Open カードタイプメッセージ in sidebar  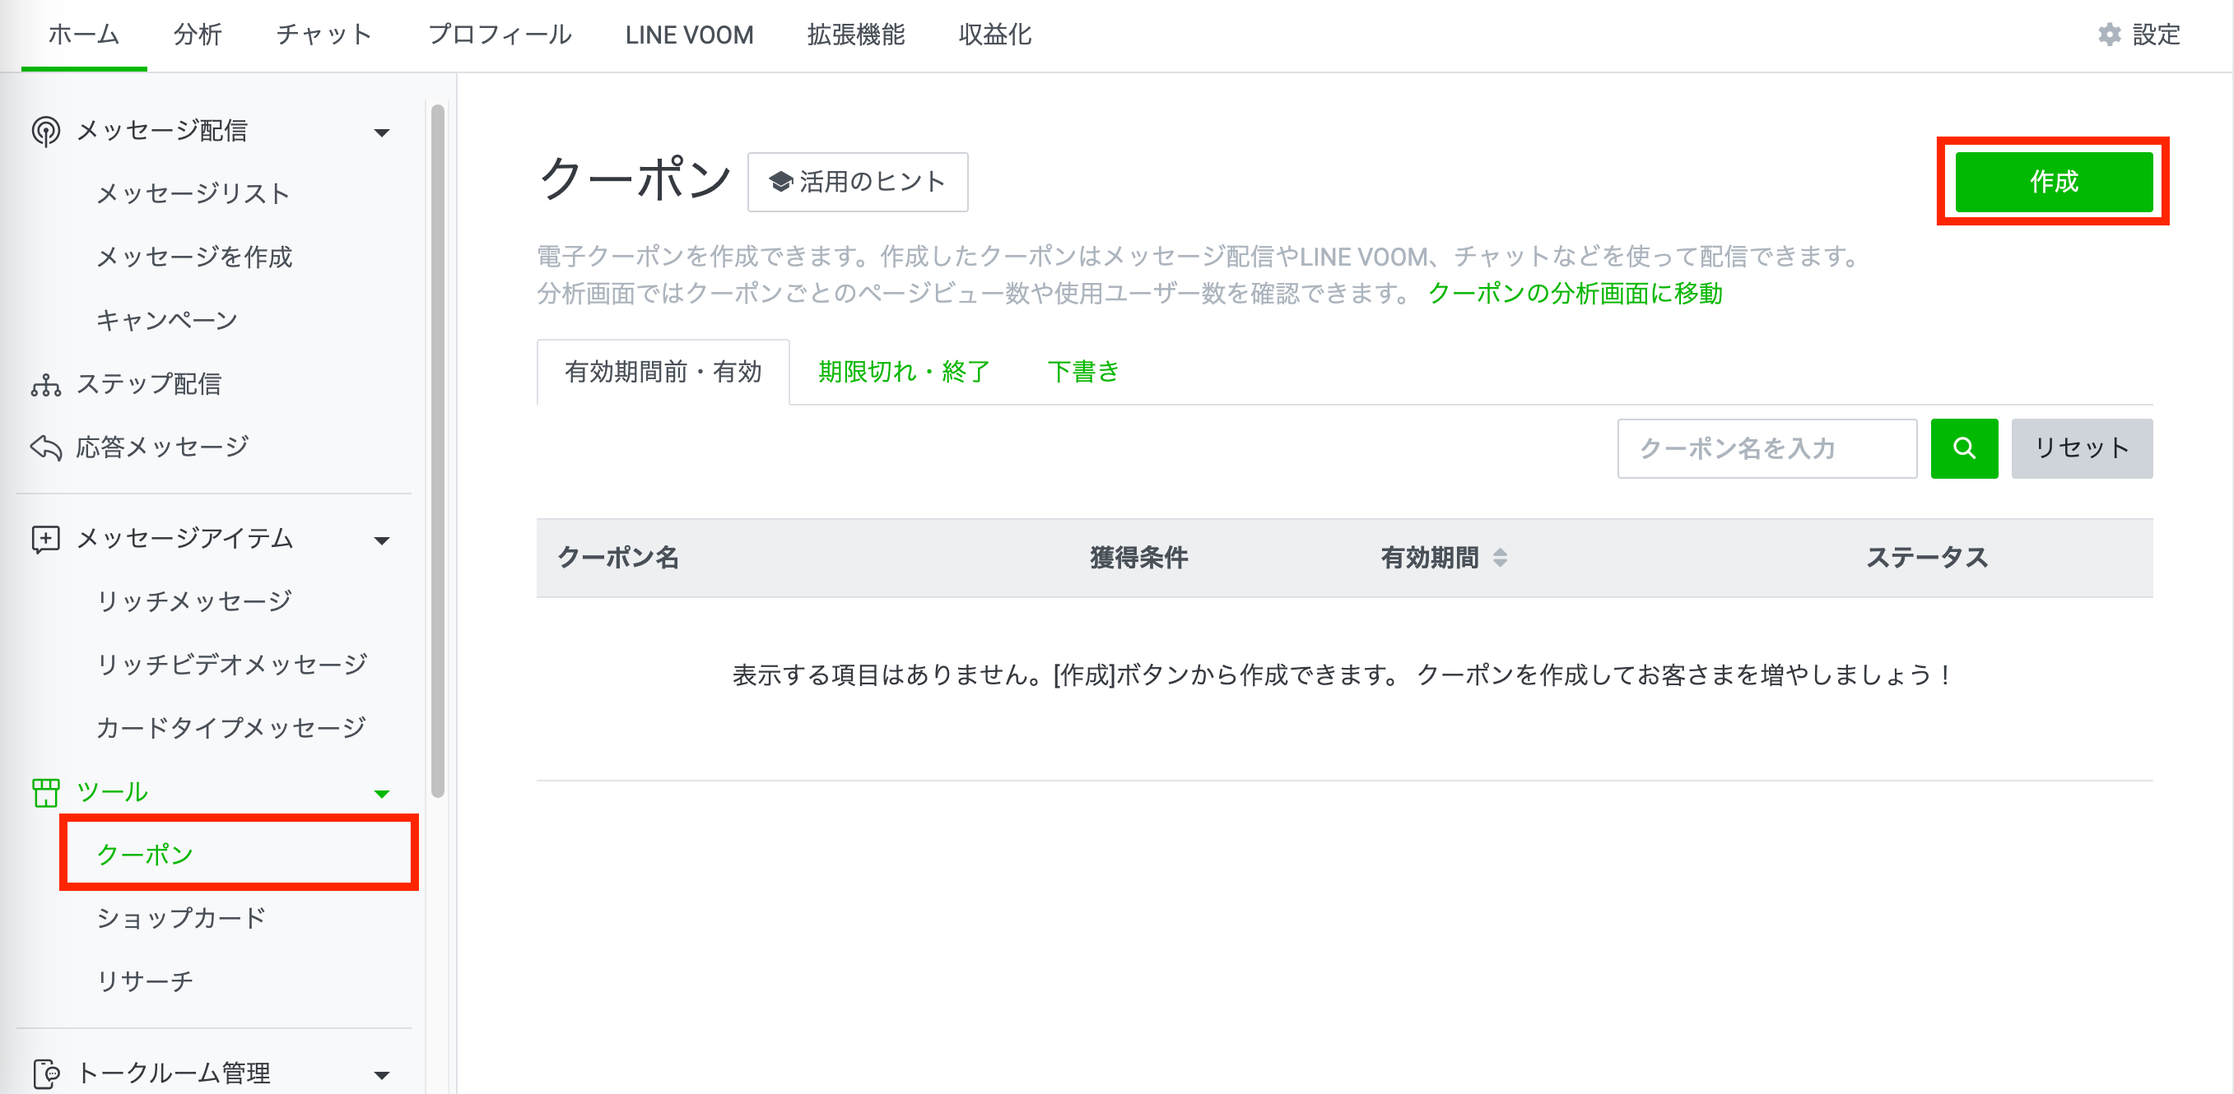230,728
